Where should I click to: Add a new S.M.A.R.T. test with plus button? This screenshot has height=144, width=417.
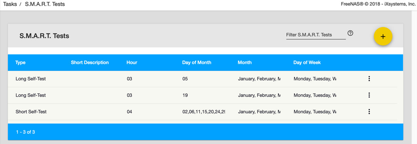pos(383,36)
